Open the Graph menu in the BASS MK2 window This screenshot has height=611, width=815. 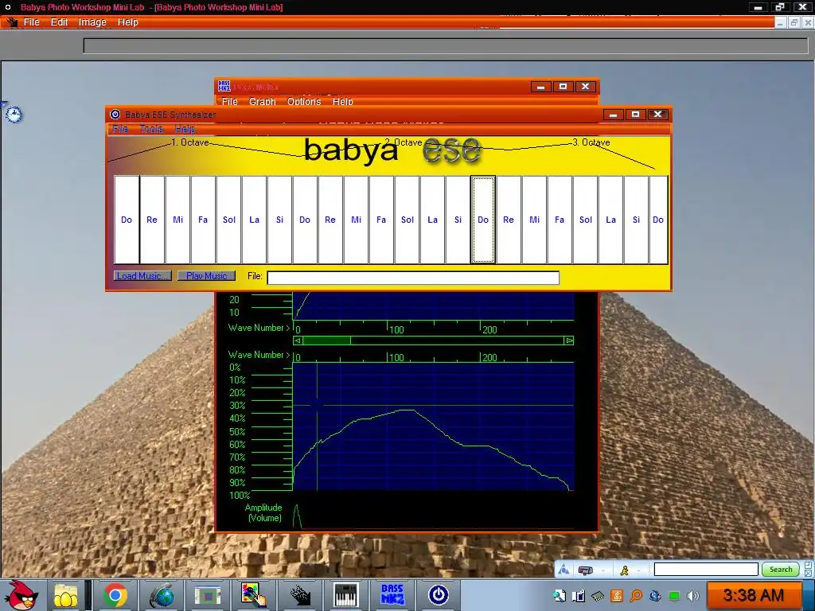(x=263, y=101)
